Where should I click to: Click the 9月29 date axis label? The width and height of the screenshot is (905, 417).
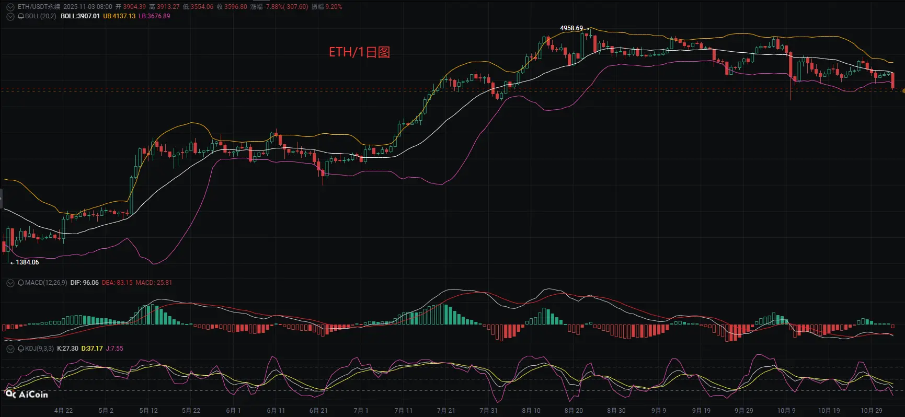coord(743,411)
